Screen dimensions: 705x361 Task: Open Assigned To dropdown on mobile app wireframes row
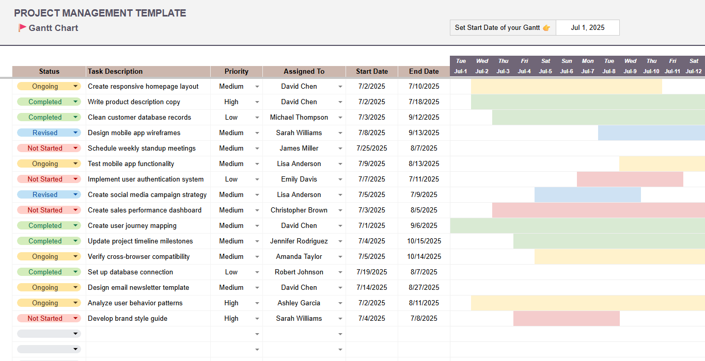click(x=339, y=133)
